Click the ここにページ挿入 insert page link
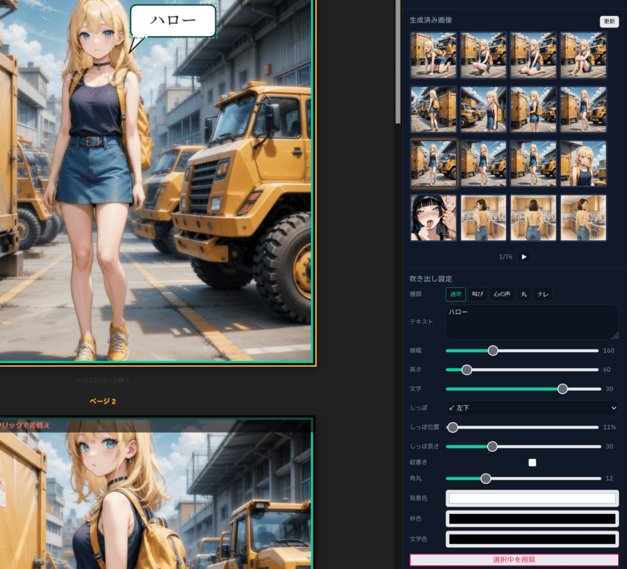The height and width of the screenshot is (569, 627). (x=103, y=380)
